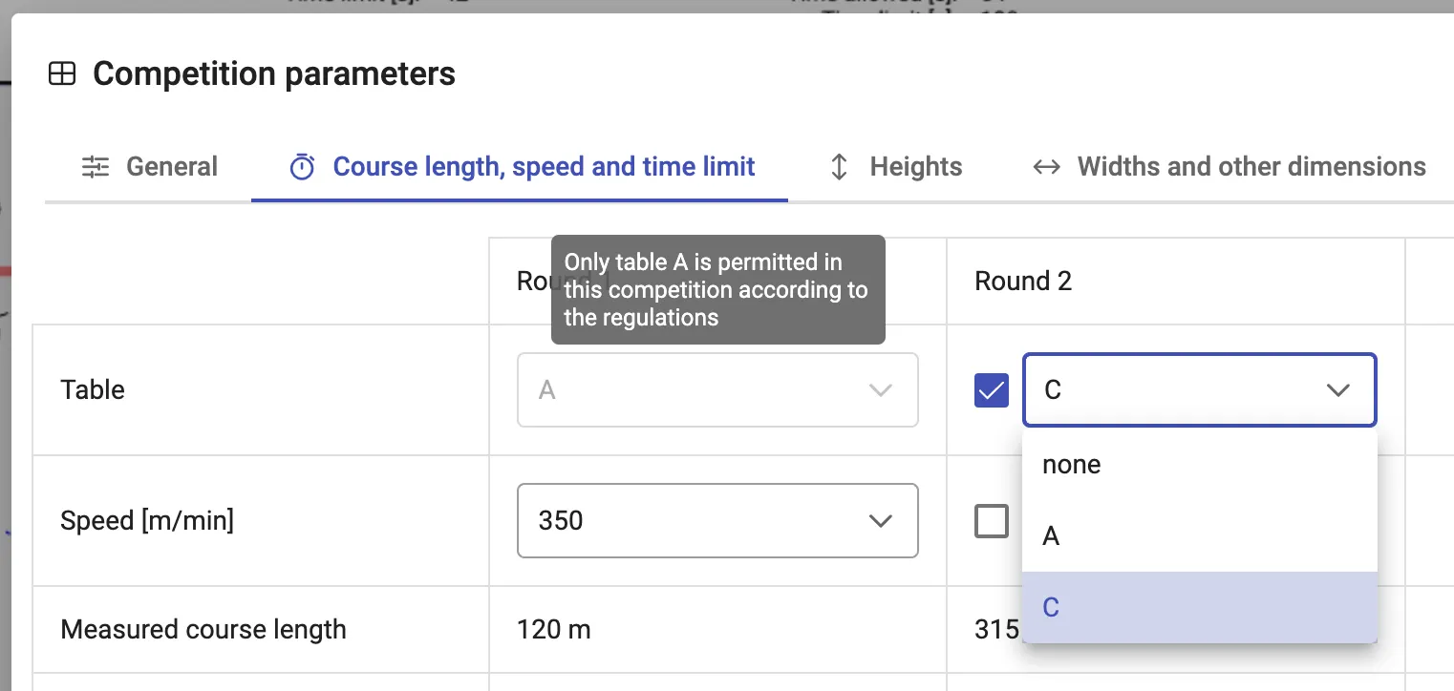Collapse the Round 2 Table dropdown showing C

pos(1199,390)
